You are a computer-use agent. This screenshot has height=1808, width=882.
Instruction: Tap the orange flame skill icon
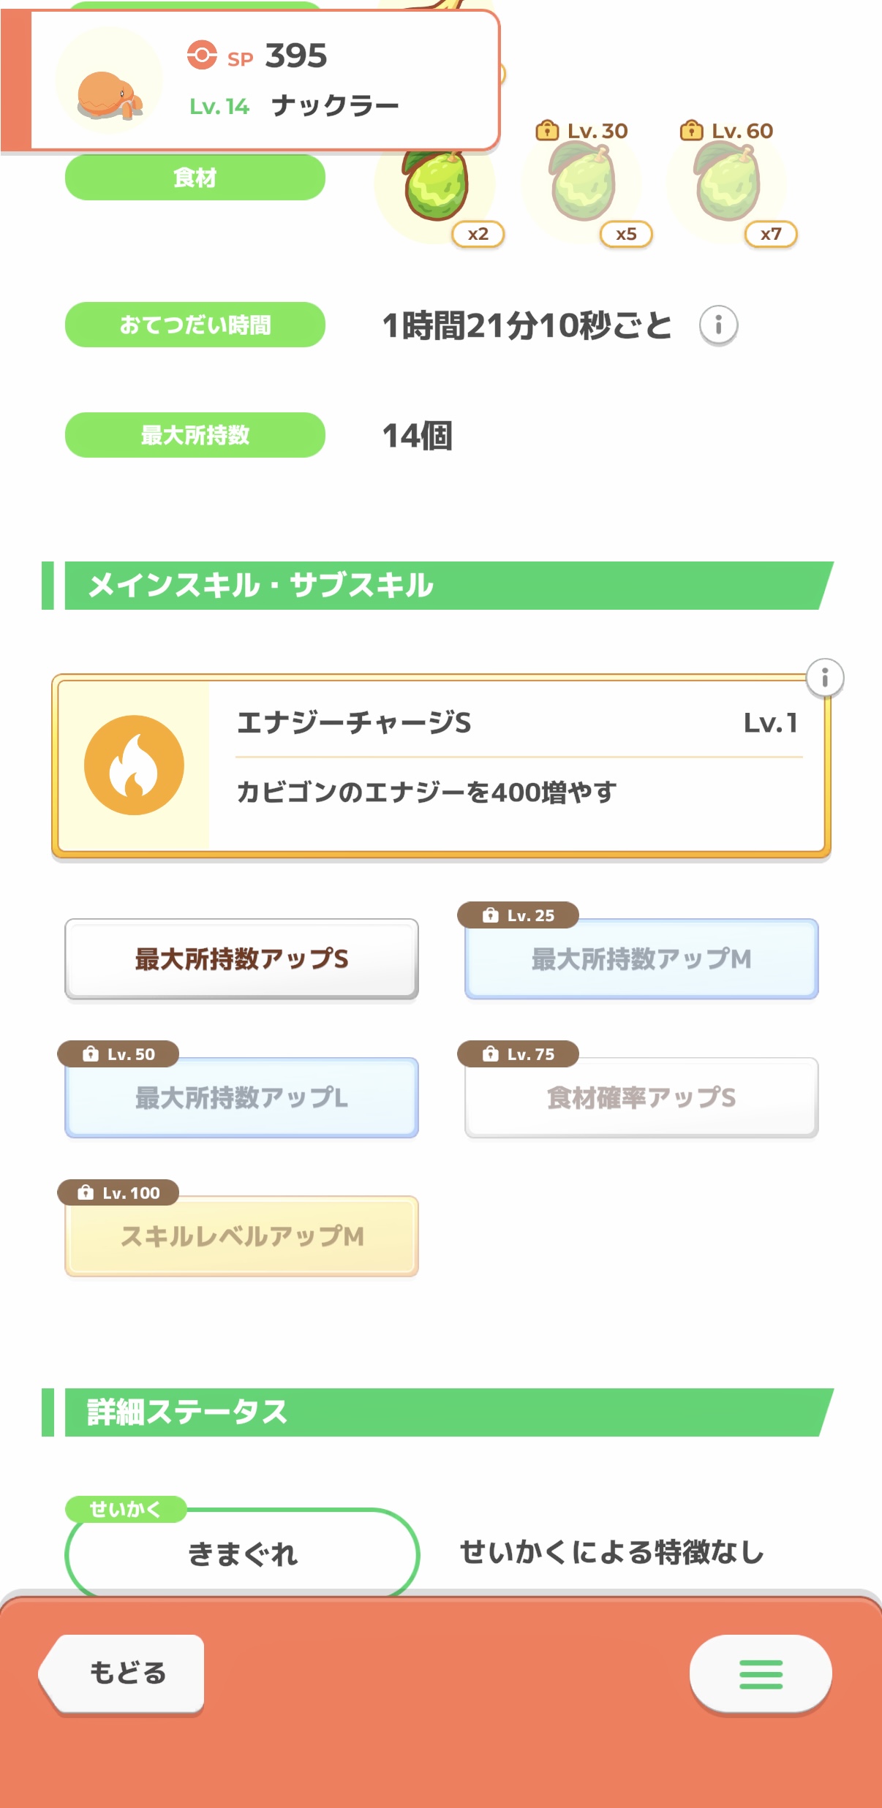pyautogui.click(x=134, y=765)
